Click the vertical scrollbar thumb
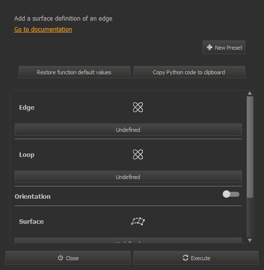 [x=250, y=147]
